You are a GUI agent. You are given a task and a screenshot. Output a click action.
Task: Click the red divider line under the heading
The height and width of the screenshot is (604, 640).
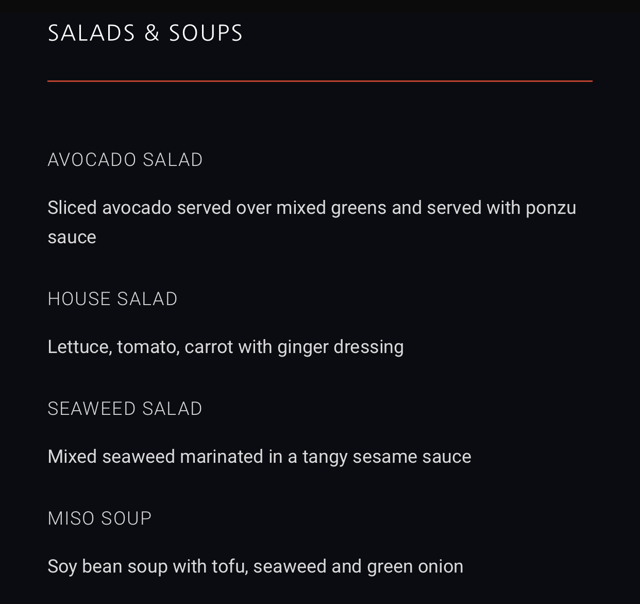pos(319,81)
